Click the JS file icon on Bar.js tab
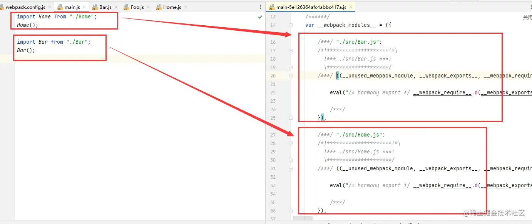The width and height of the screenshot is (532, 224). click(x=95, y=7)
